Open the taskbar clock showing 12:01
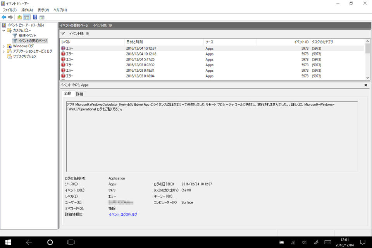This screenshot has width=372, height=248. click(344, 242)
